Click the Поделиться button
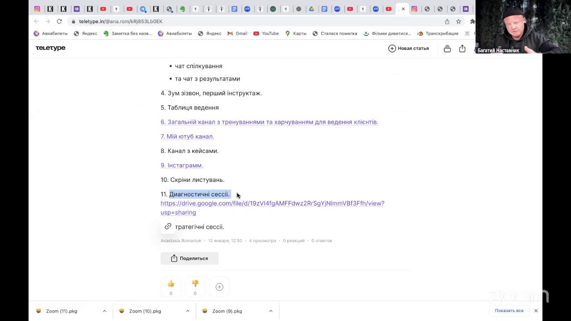The height and width of the screenshot is (321, 571). click(190, 258)
